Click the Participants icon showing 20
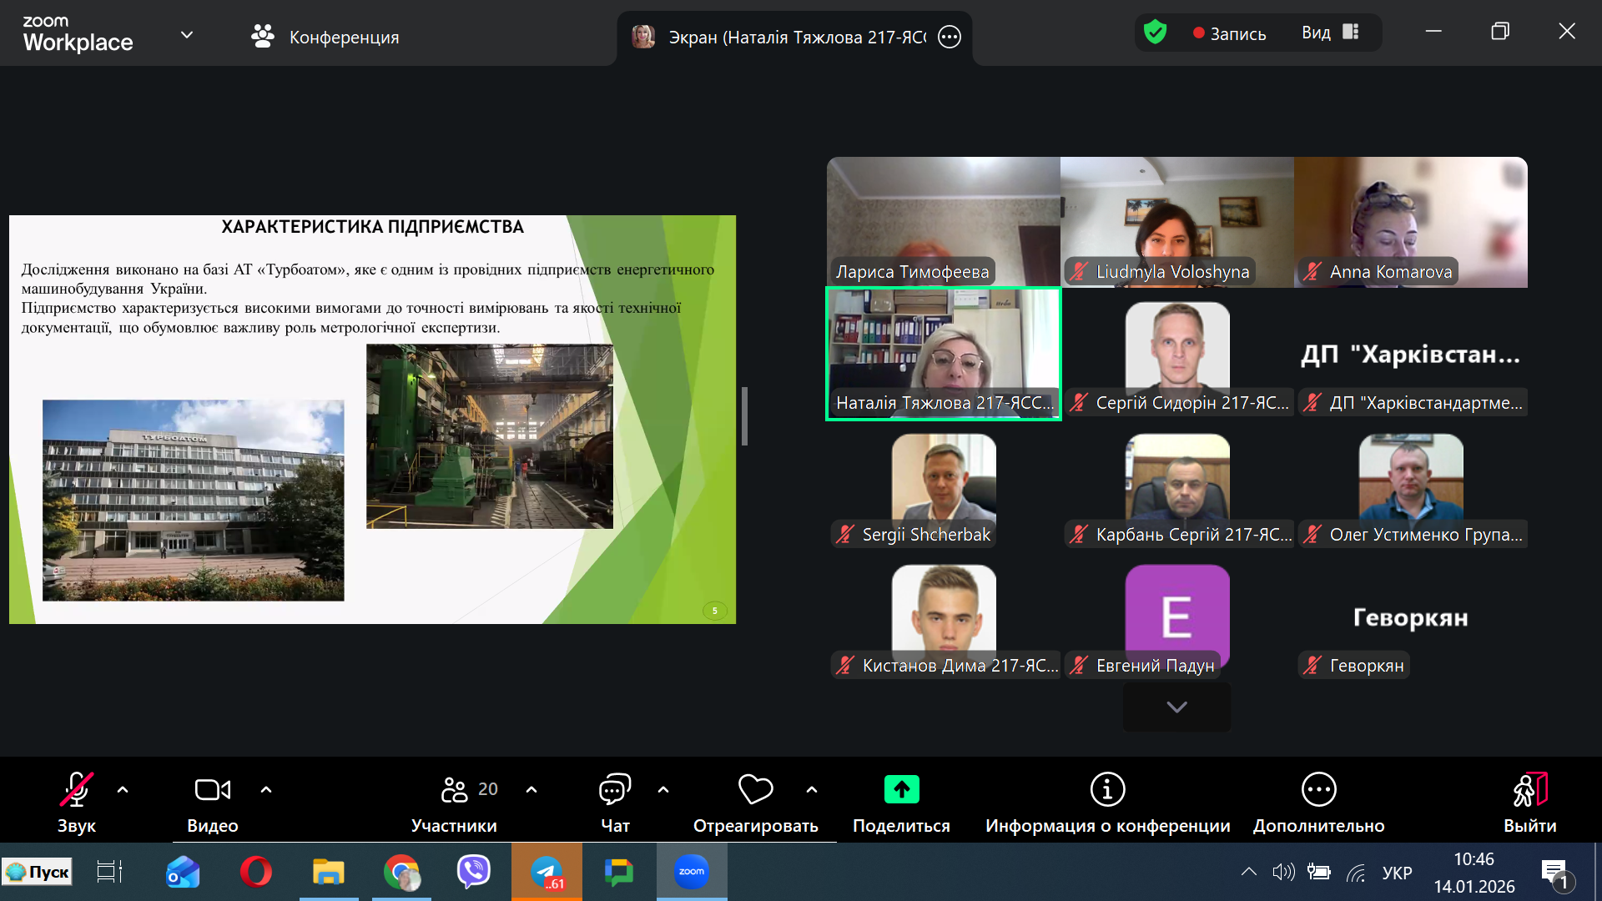 (x=456, y=791)
